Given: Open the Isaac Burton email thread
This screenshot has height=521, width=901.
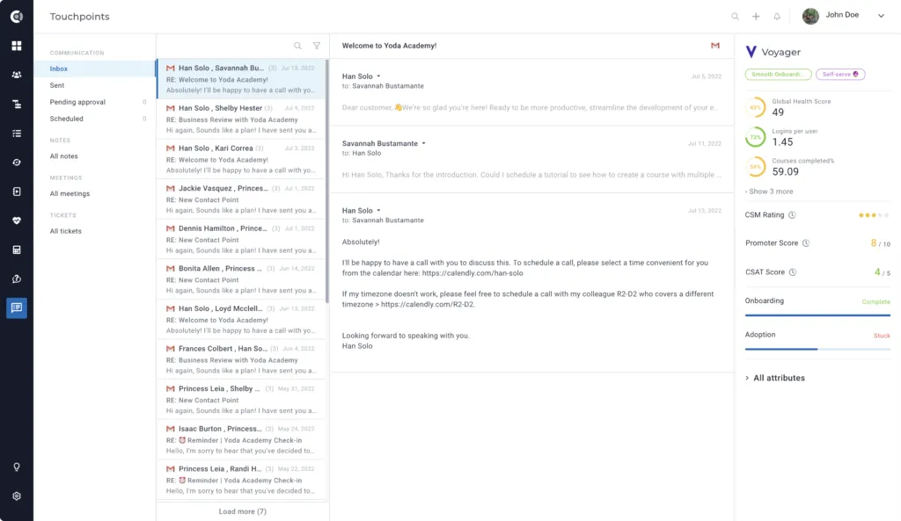Looking at the screenshot, I should pyautogui.click(x=241, y=439).
